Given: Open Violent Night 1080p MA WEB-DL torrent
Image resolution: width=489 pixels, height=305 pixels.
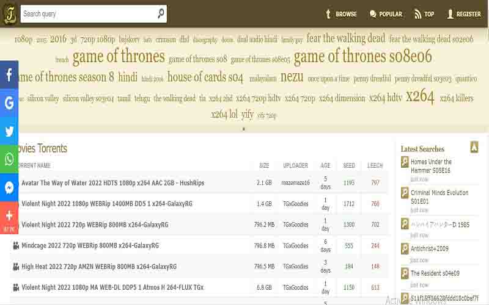Looking at the screenshot, I should (x=112, y=287).
